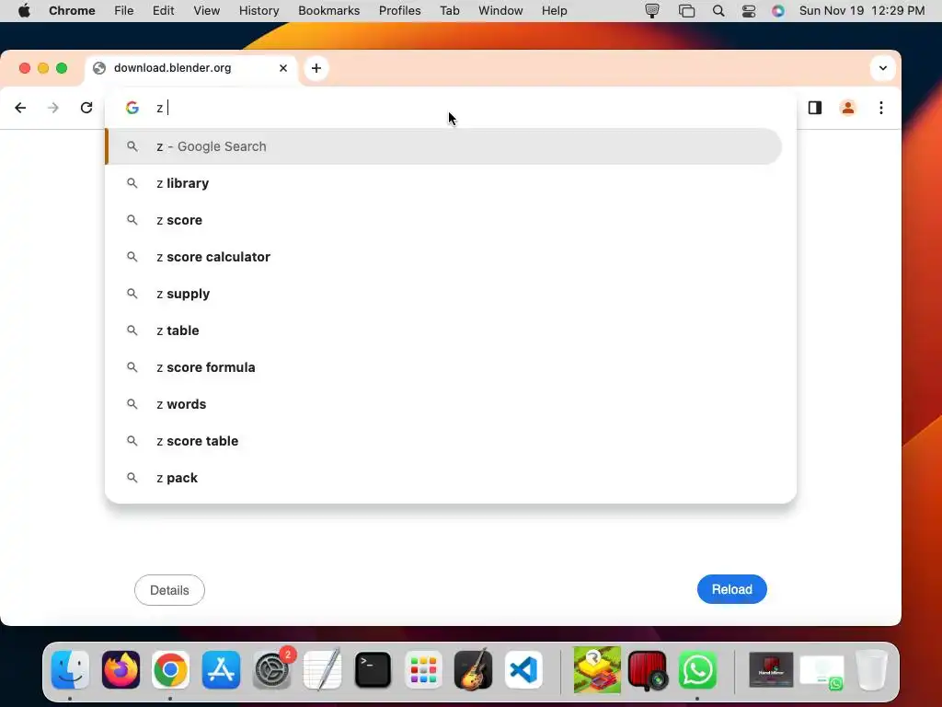Reload the page with the toolbar refresh icon
The image size is (942, 707).
click(86, 108)
